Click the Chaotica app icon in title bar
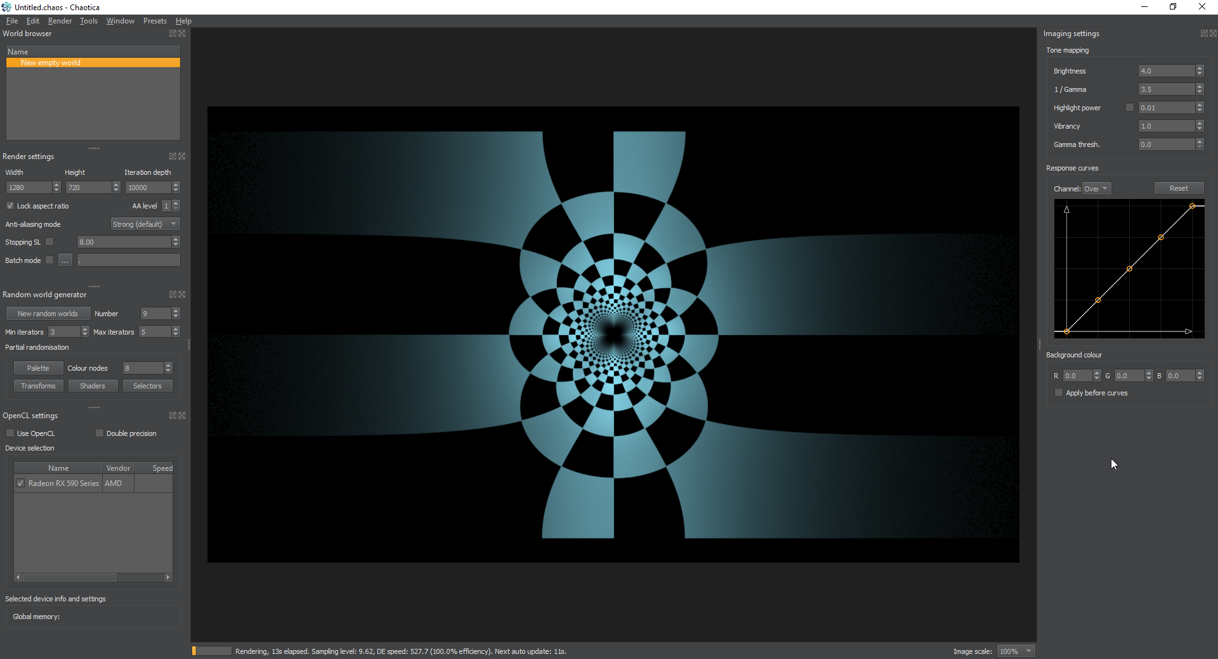 point(6,7)
